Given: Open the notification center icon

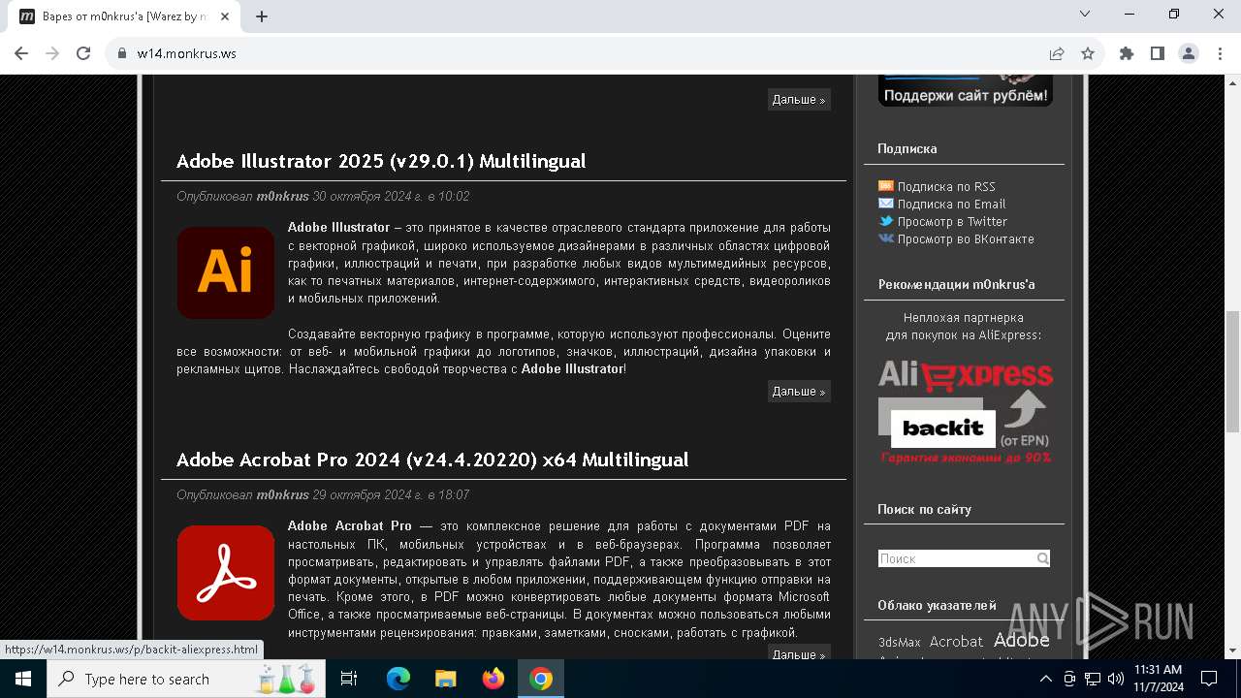Looking at the screenshot, I should point(1209,679).
